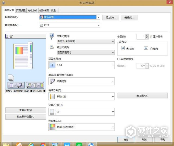Select the page view icon above preview
The image size is (174, 146).
7,36
